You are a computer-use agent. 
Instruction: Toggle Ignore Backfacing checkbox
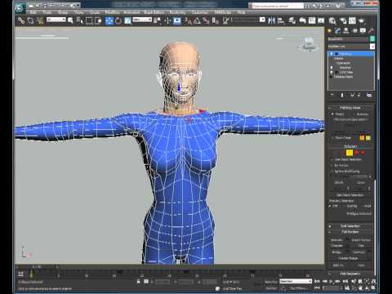[332, 171]
